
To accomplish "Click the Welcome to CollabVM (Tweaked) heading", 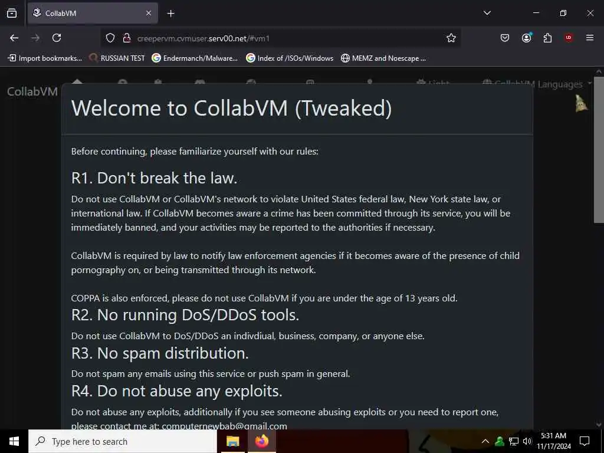I will pos(231,109).
